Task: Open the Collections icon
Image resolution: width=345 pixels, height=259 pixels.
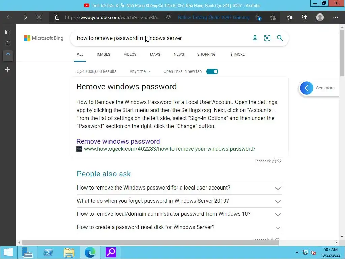Action: [305, 17]
